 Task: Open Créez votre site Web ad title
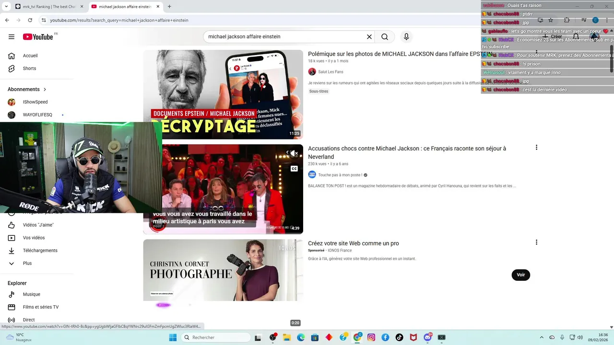[x=354, y=243]
